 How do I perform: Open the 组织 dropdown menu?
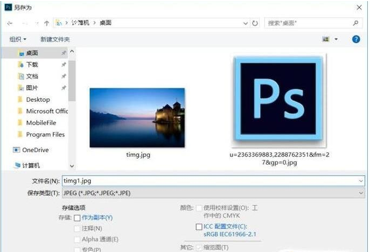pos(18,39)
